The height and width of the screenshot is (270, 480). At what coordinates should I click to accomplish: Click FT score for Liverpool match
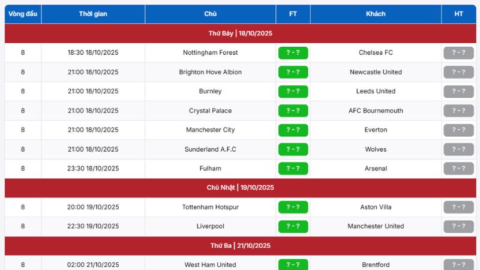[293, 226]
